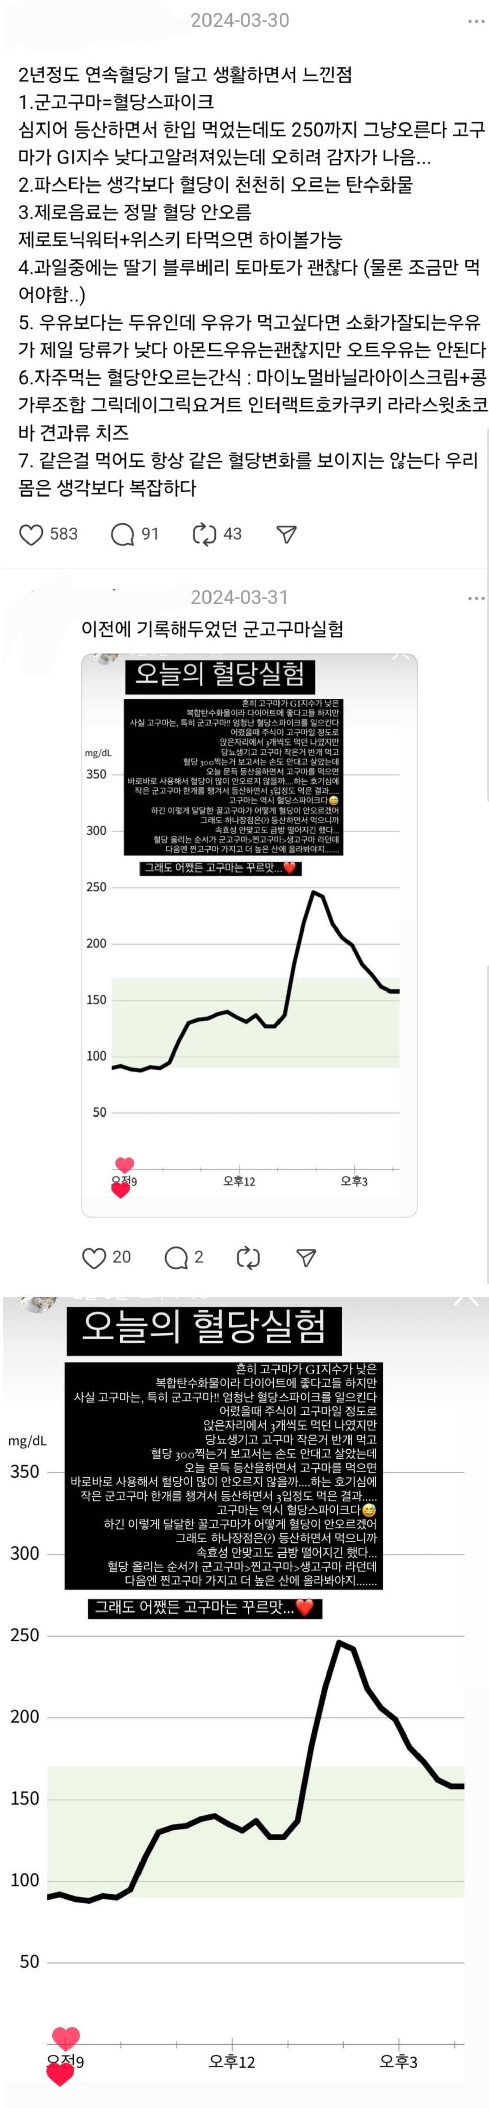The height and width of the screenshot is (2108, 489).
Task: Click the 43 repost count
Action: [233, 534]
